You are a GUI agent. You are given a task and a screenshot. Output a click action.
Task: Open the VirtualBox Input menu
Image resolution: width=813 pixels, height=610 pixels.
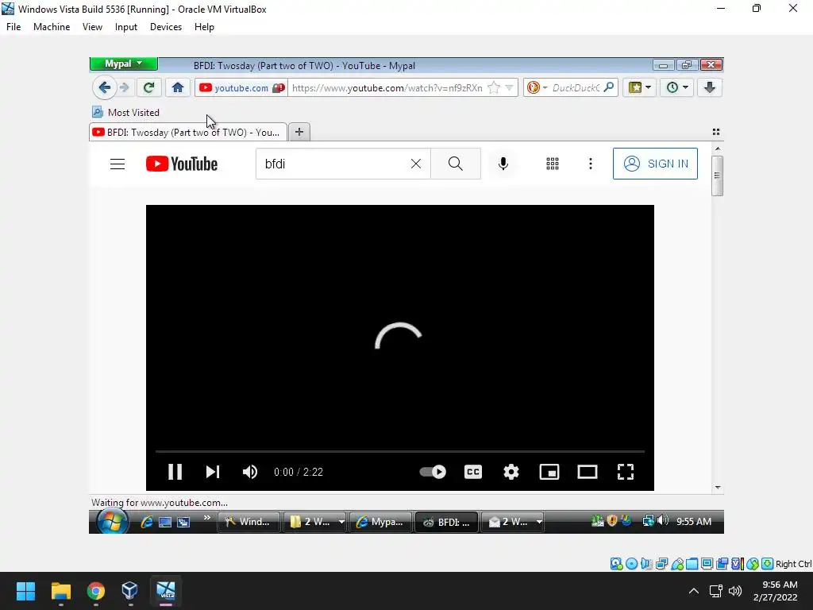(126, 27)
